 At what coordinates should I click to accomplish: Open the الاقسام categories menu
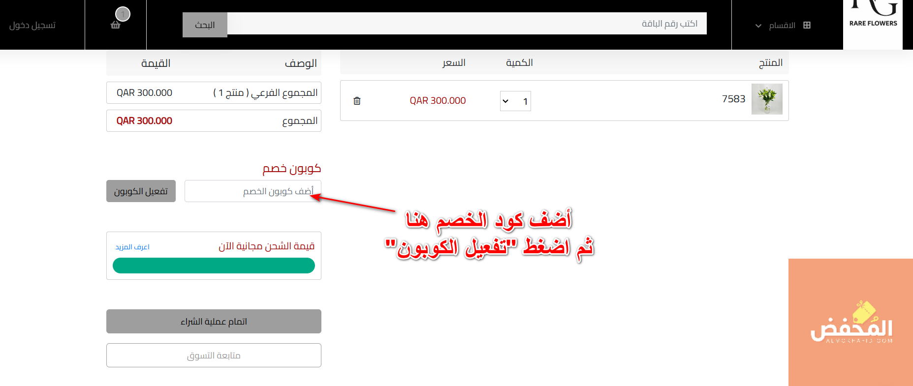782,25
